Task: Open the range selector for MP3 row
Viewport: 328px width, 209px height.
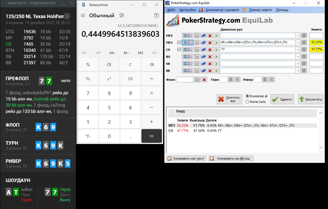Action: pos(187,43)
